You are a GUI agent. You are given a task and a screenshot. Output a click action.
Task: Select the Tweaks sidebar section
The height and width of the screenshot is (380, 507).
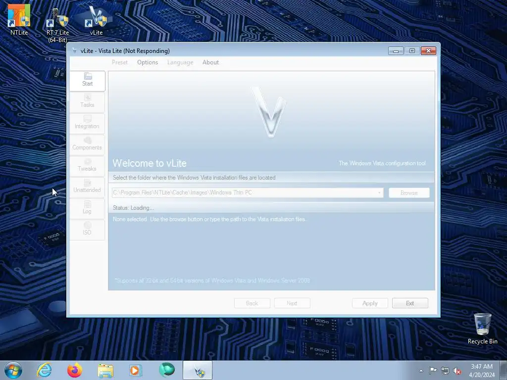pos(87,166)
